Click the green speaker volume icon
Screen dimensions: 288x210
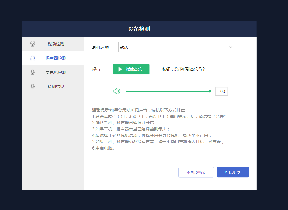coord(117,91)
